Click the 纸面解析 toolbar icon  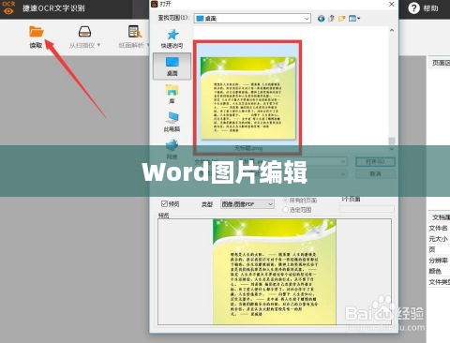[x=135, y=32]
